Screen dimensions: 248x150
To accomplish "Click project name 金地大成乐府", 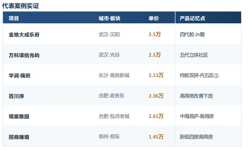I will [x=24, y=35].
